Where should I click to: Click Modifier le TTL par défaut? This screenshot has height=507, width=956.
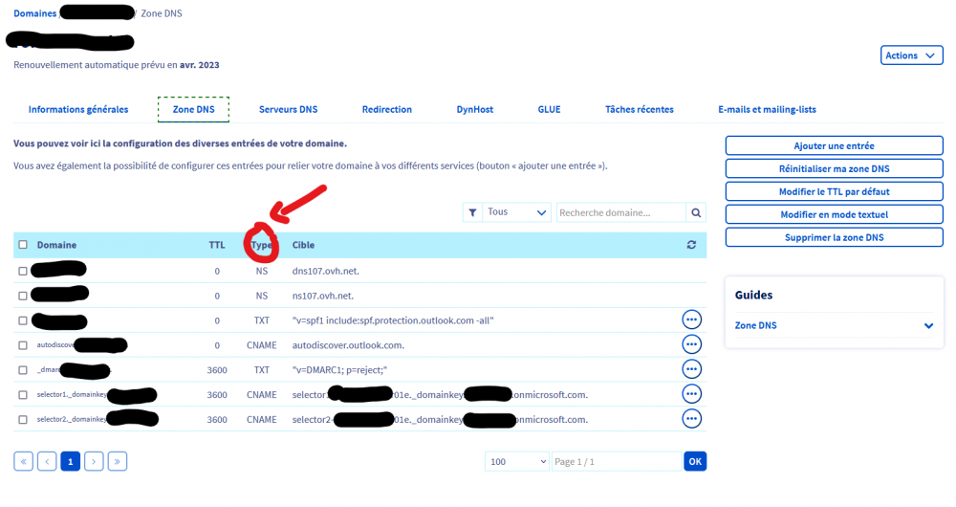click(x=834, y=191)
